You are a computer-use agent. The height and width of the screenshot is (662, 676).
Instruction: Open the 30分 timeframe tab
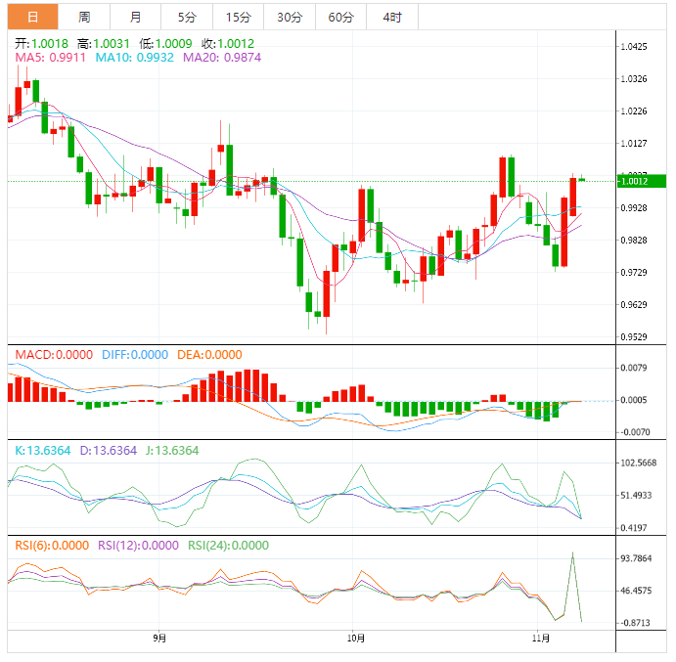point(290,17)
